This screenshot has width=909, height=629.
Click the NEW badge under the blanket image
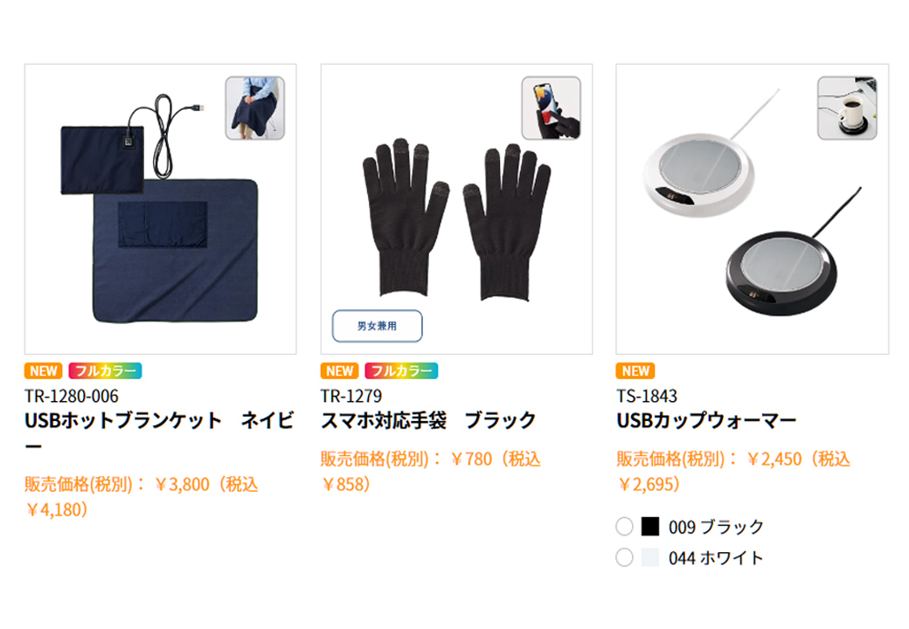pyautogui.click(x=44, y=370)
